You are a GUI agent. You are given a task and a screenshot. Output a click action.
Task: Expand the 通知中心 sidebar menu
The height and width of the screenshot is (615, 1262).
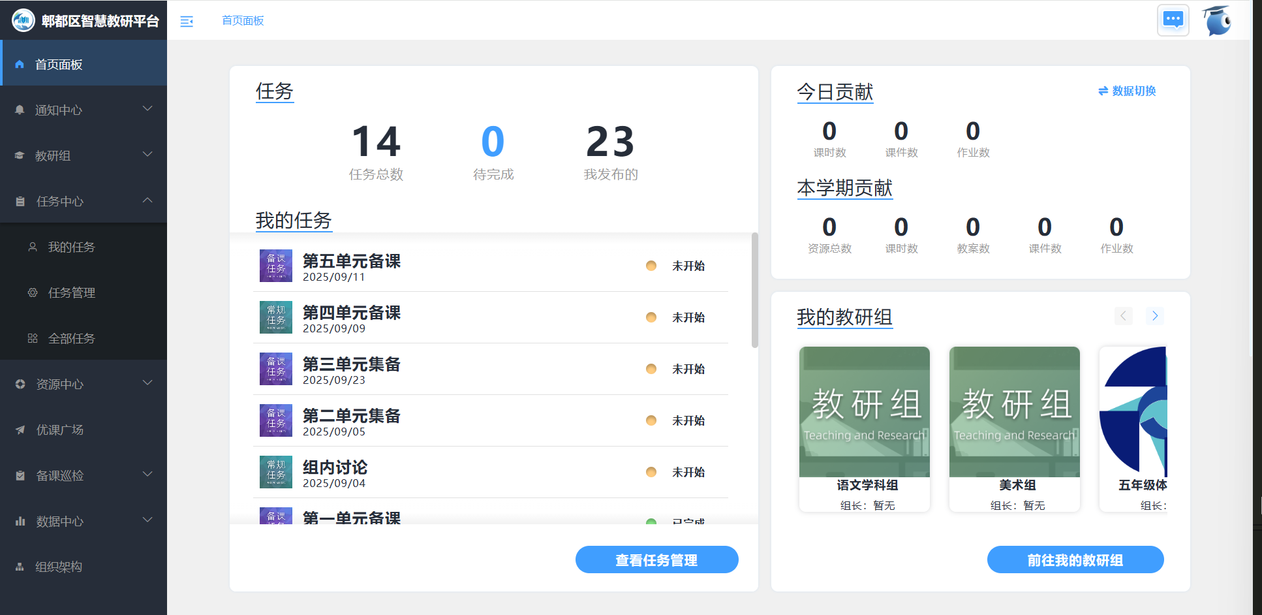coord(84,110)
